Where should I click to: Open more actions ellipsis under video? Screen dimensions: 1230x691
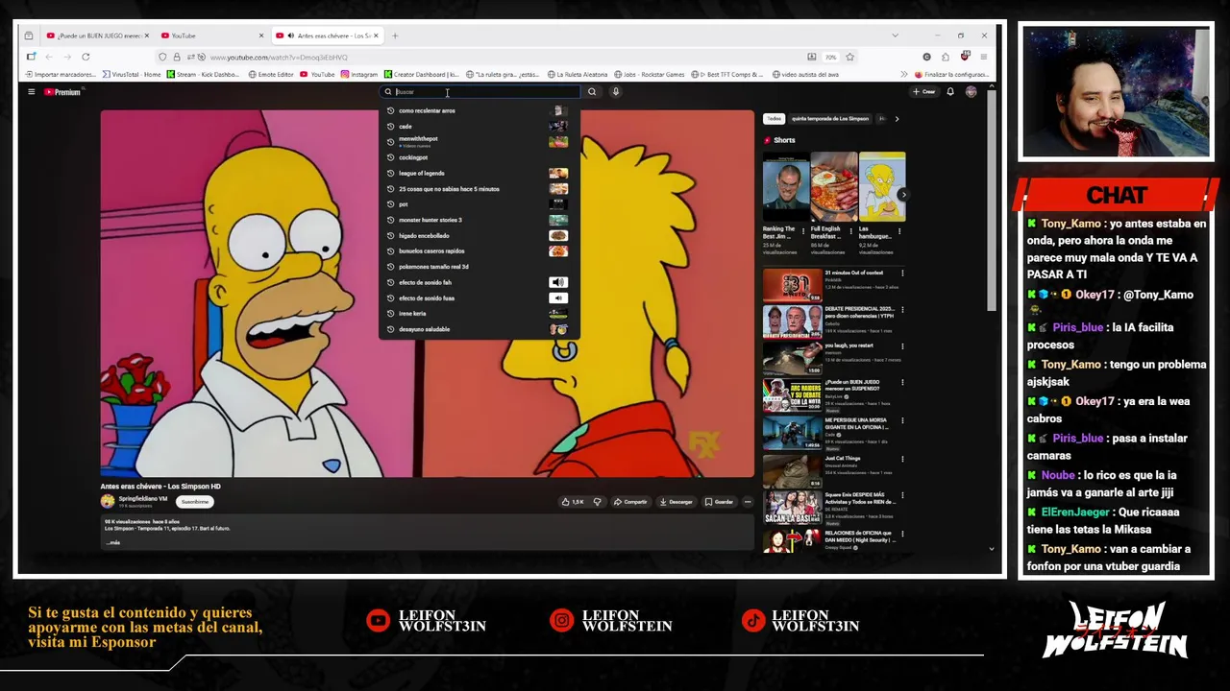point(748,502)
